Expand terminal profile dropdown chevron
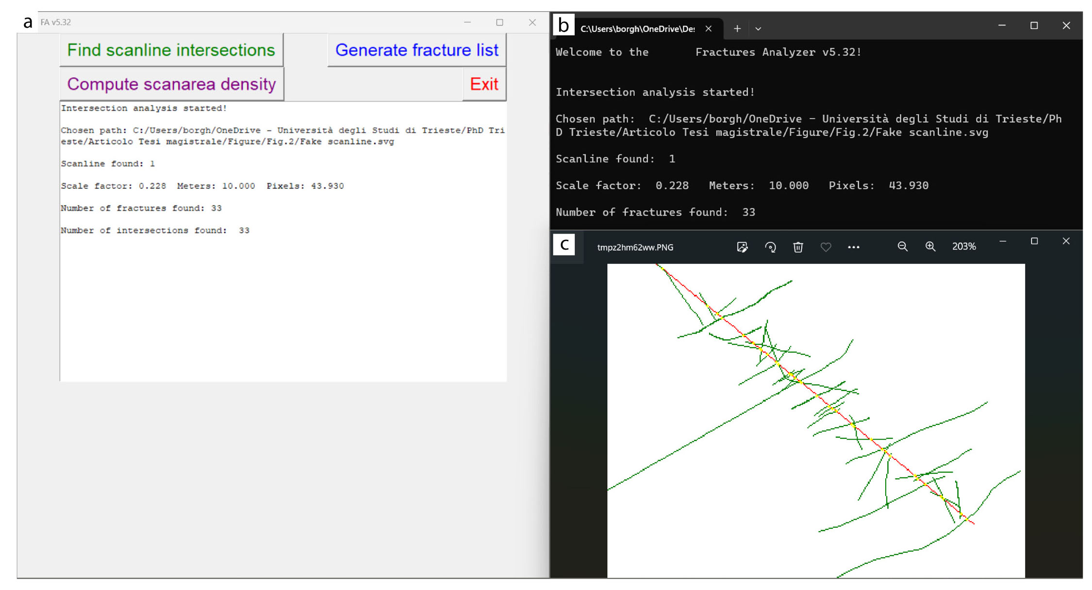The width and height of the screenshot is (1092, 590). tap(758, 29)
